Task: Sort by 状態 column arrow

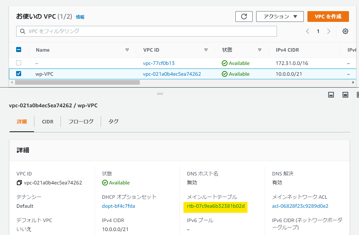Action: [x=260, y=50]
